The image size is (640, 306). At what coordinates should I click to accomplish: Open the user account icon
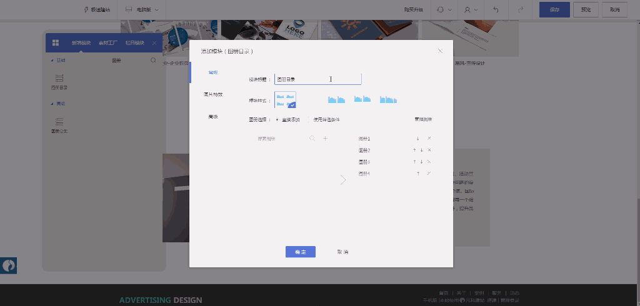tap(467, 9)
